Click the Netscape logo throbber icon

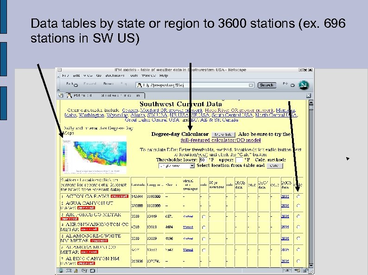coord(304,85)
